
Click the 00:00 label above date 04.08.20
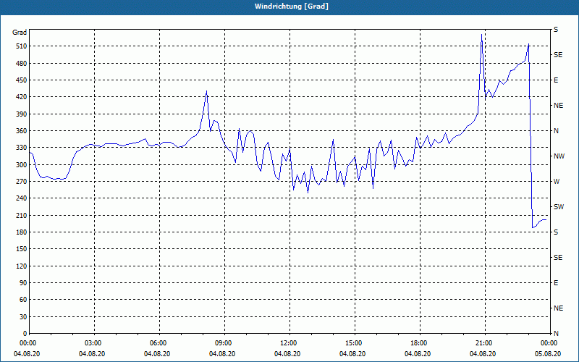tap(27, 343)
